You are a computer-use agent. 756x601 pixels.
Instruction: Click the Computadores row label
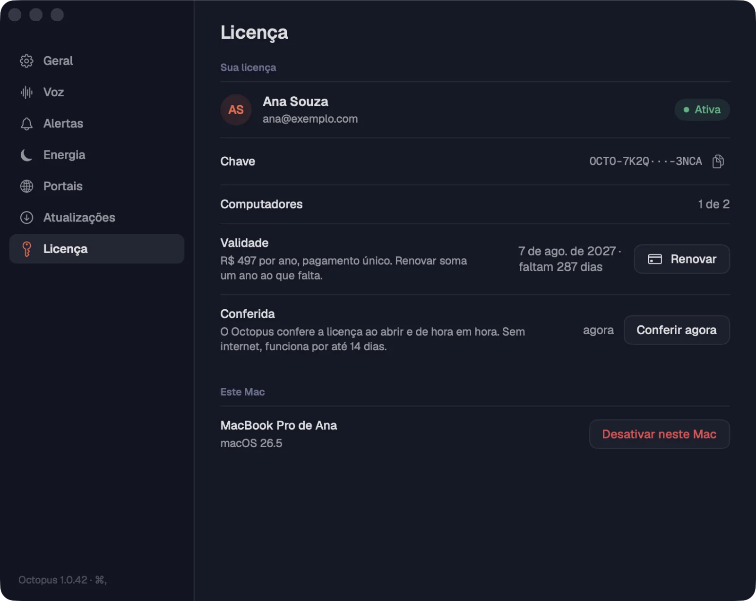point(261,204)
